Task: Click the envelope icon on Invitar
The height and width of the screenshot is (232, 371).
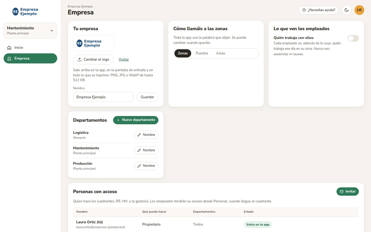Action: 342,192
